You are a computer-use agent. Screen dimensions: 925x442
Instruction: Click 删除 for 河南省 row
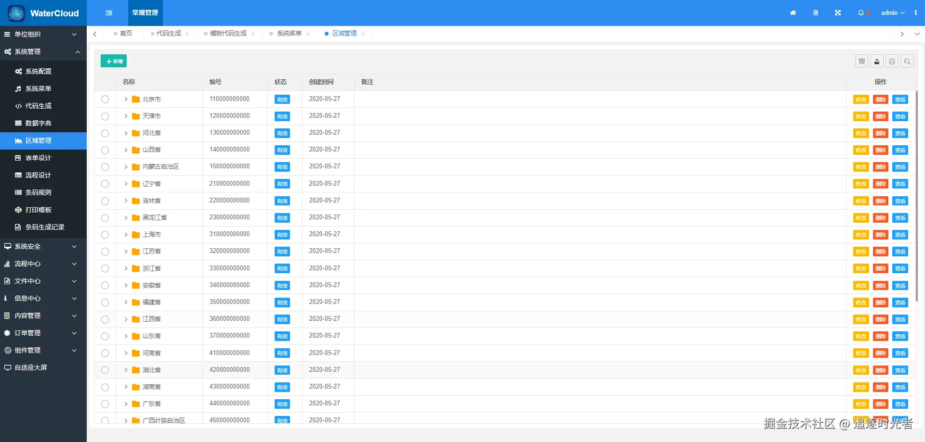pos(881,353)
